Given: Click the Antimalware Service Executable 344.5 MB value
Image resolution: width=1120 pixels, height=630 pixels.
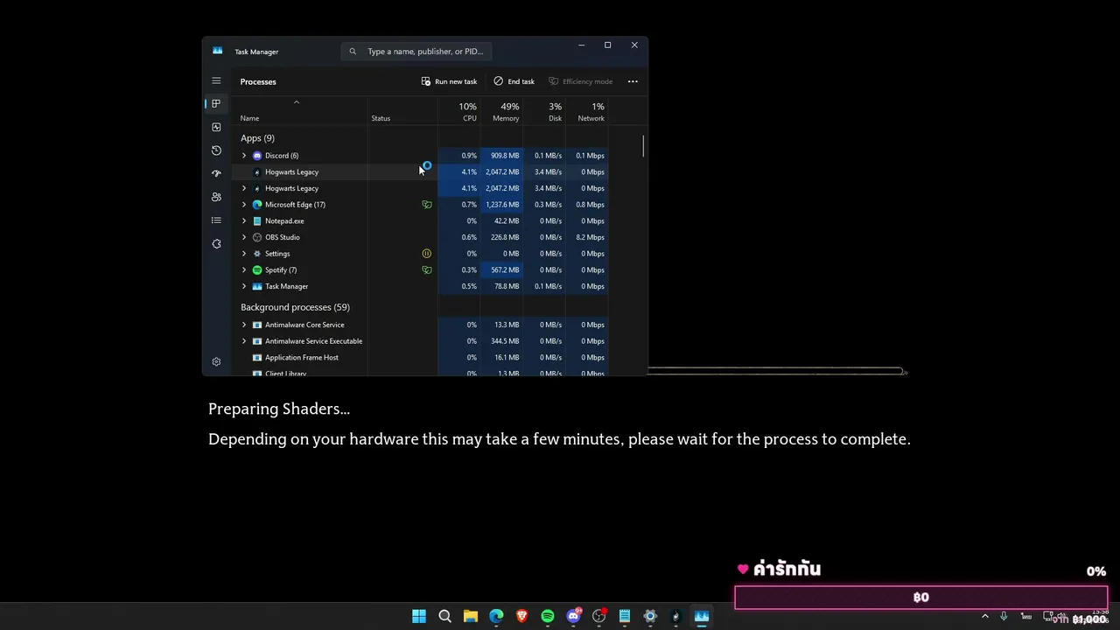Looking at the screenshot, I should click(505, 341).
